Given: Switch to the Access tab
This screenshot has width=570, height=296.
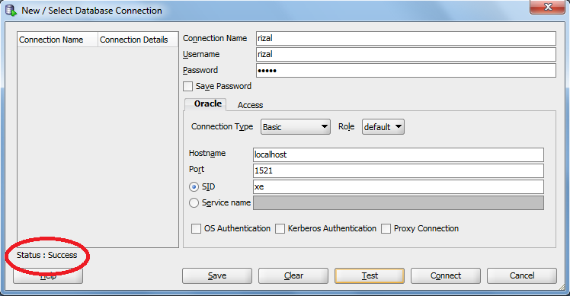Looking at the screenshot, I should point(250,105).
